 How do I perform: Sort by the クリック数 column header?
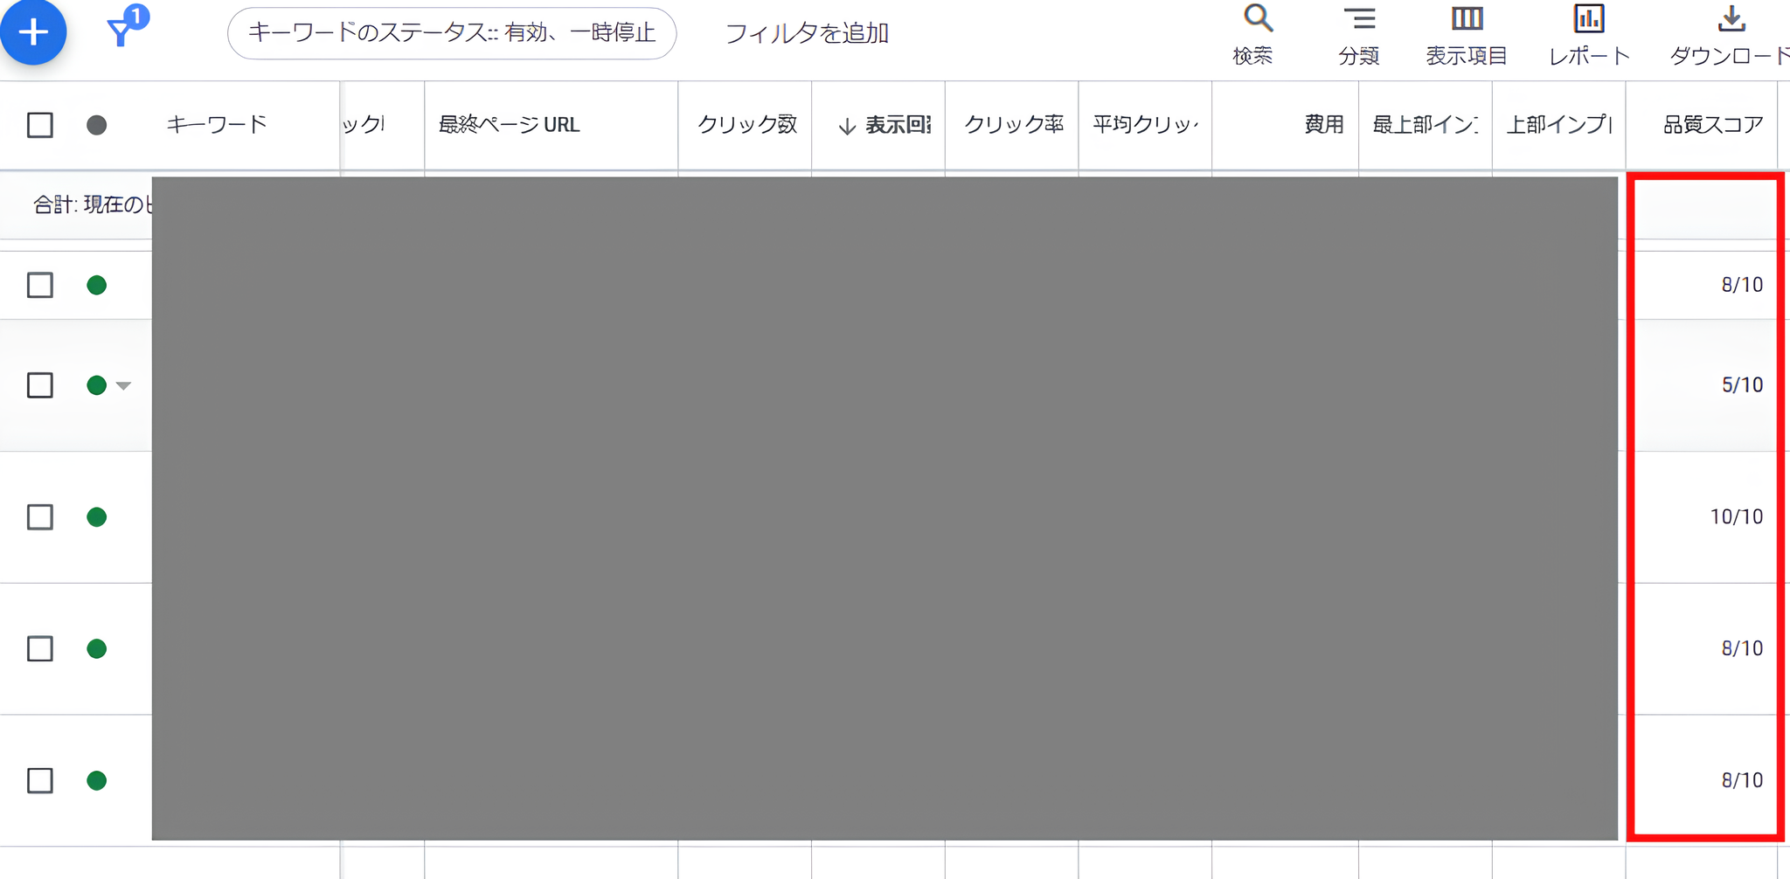click(x=746, y=125)
